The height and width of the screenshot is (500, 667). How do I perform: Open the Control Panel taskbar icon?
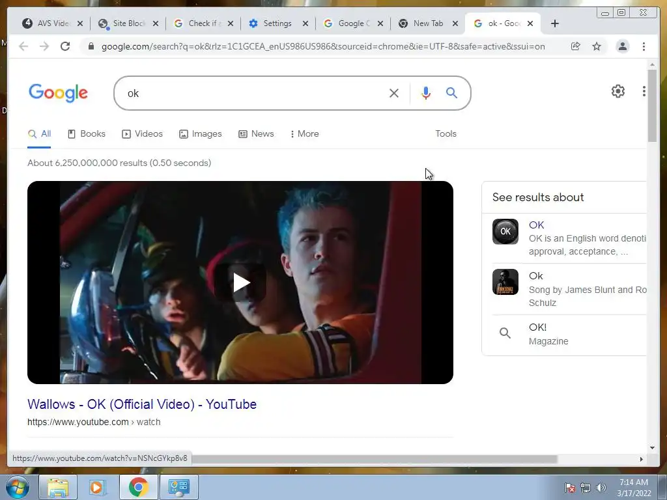click(178, 487)
